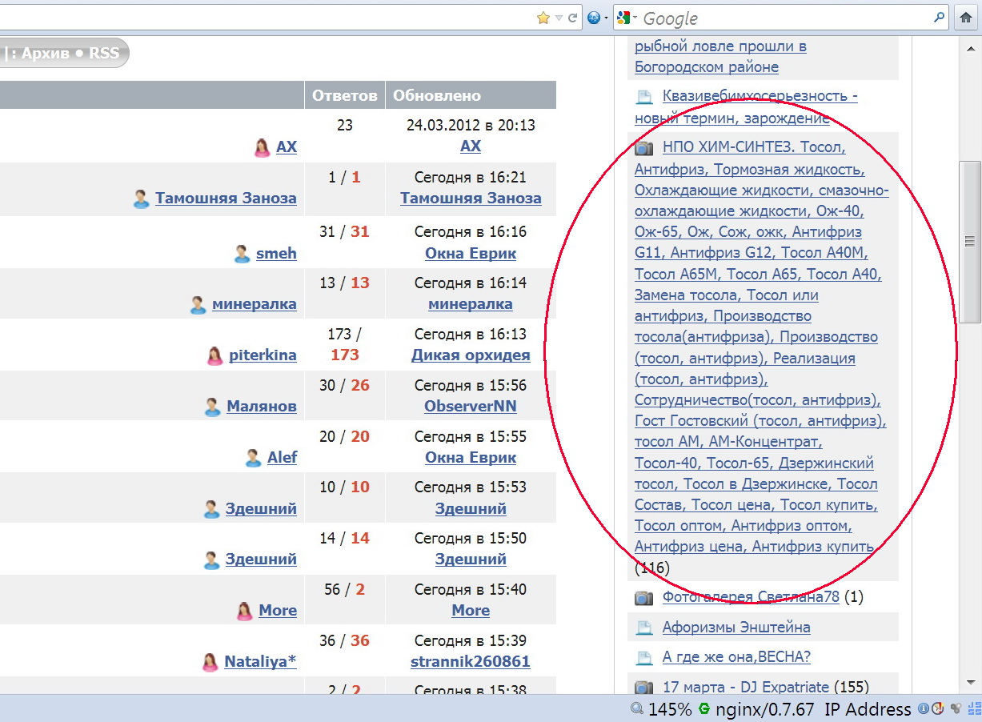Viewport: 982px width, 722px height.
Task: Click the IP Address status bar text
Action: pos(868,709)
